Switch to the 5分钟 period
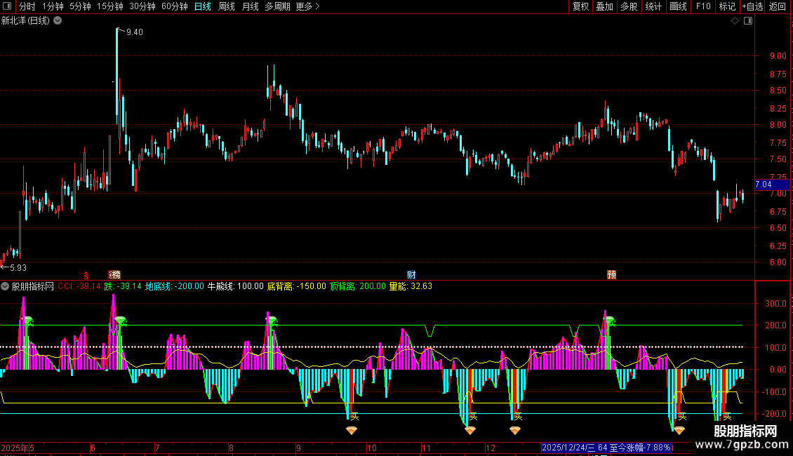 [x=80, y=6]
